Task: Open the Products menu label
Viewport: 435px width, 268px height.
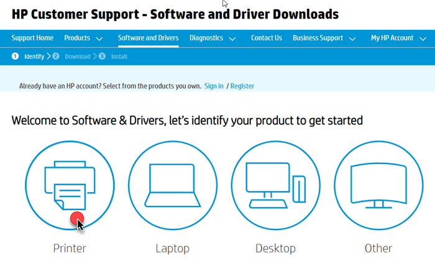Action: click(x=77, y=38)
